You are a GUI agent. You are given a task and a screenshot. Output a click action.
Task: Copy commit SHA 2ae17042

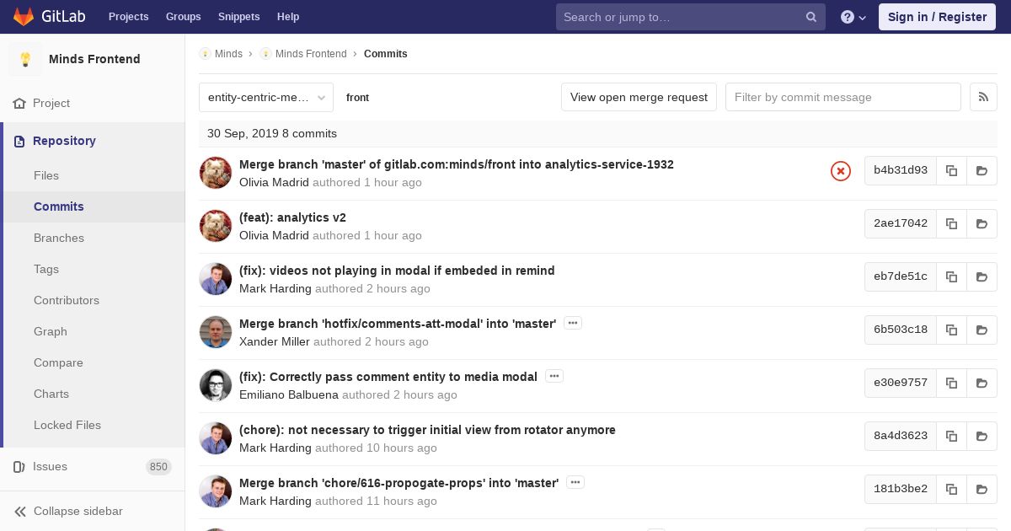(x=951, y=223)
